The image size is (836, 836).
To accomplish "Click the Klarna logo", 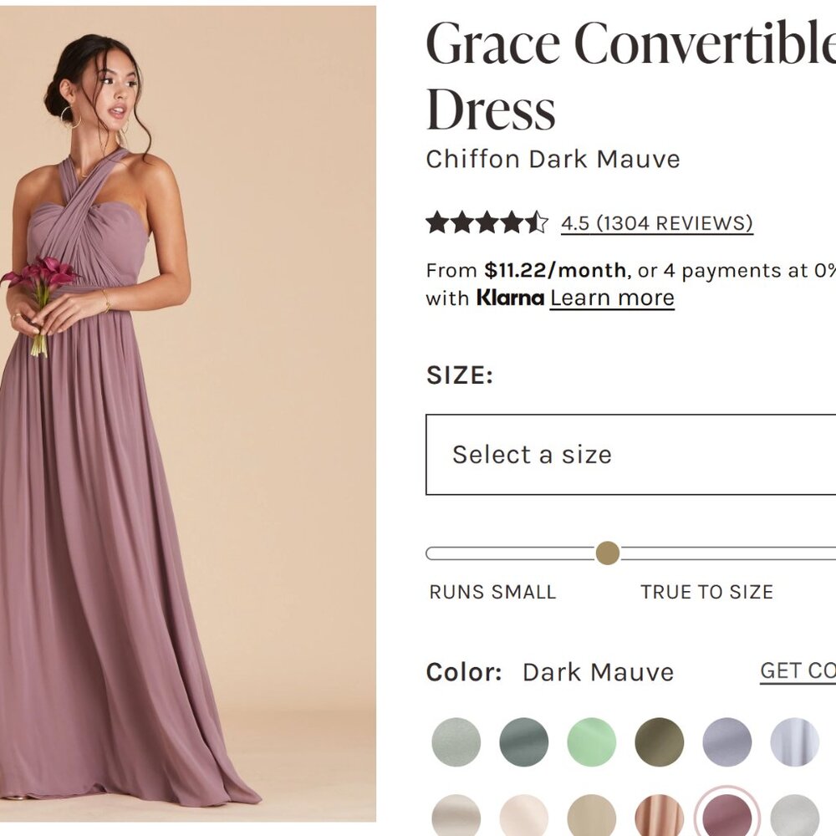I will coord(508,298).
